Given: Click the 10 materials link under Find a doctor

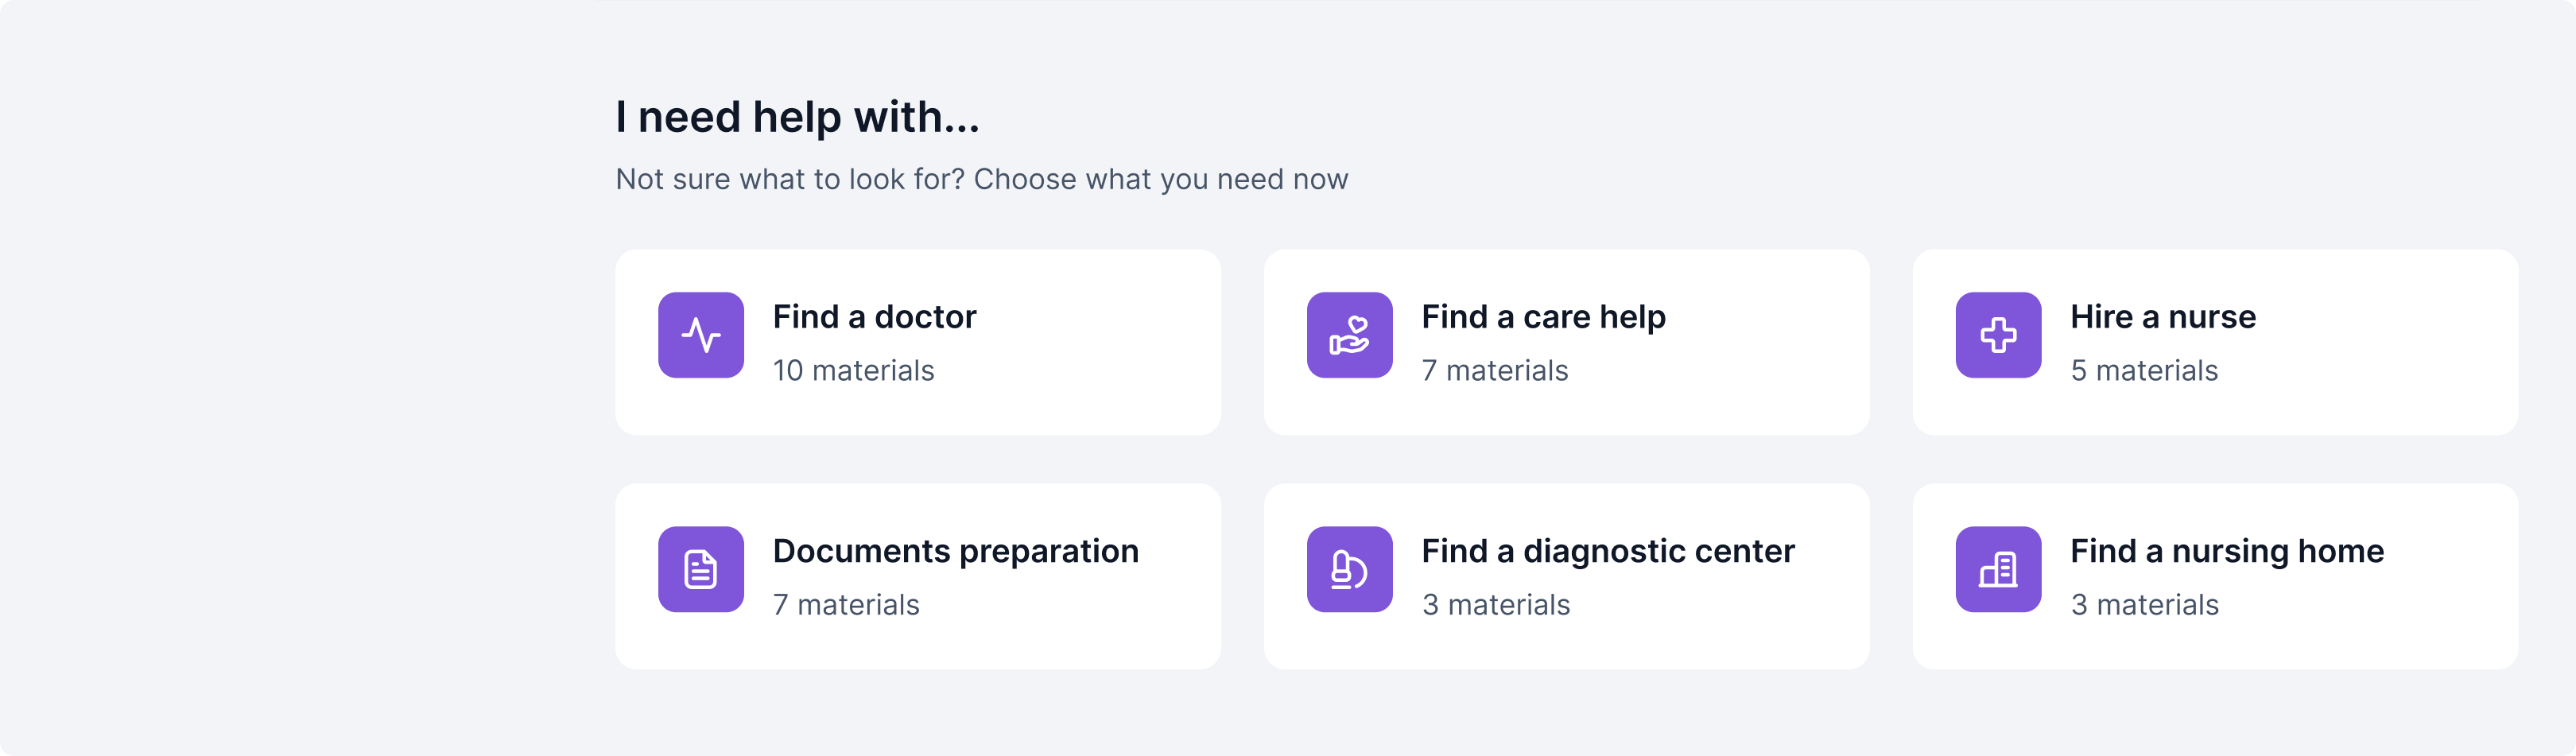Looking at the screenshot, I should (853, 370).
